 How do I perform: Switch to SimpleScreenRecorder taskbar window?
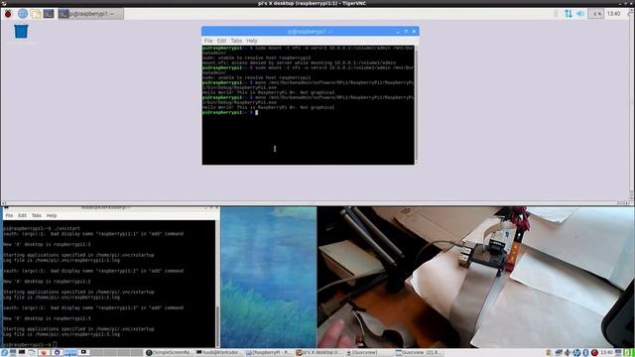[170, 353]
